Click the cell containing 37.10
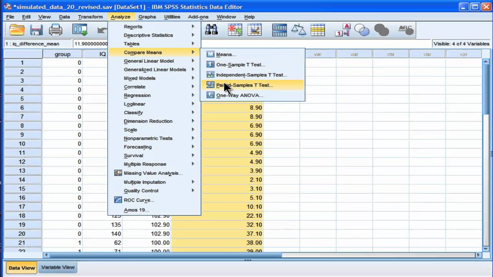 217,234
